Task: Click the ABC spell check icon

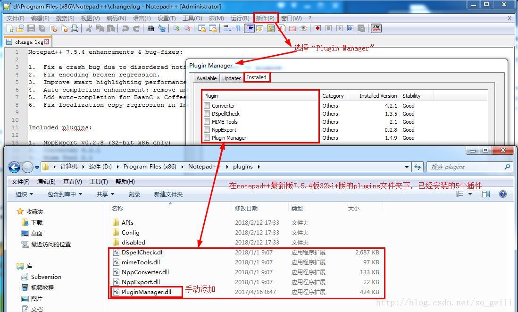Action: [x=376, y=28]
